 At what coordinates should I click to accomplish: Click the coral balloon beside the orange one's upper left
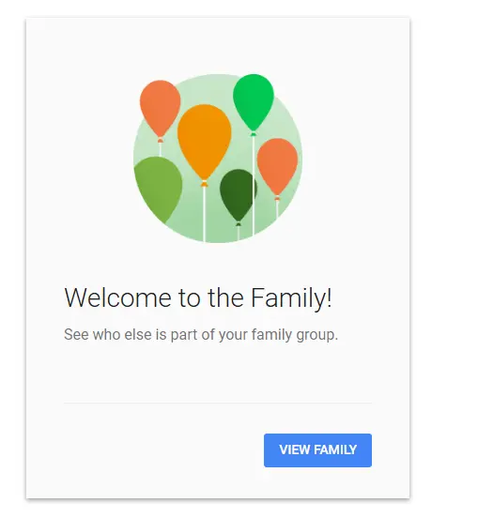pyautogui.click(x=160, y=107)
